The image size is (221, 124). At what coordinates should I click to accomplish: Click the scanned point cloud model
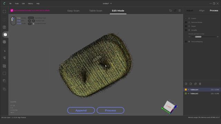click(96, 65)
